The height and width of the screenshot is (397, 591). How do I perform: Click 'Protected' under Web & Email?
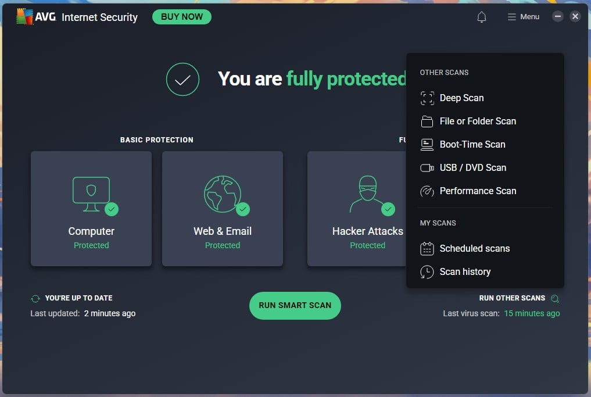click(x=223, y=245)
